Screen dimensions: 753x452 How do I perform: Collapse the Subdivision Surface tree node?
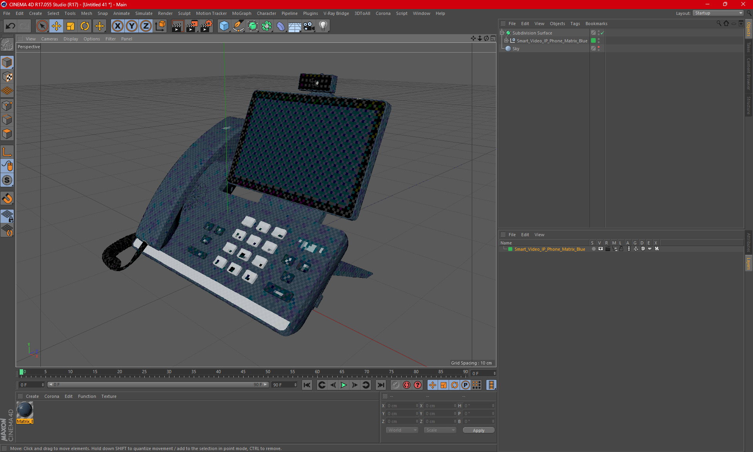[502, 33]
